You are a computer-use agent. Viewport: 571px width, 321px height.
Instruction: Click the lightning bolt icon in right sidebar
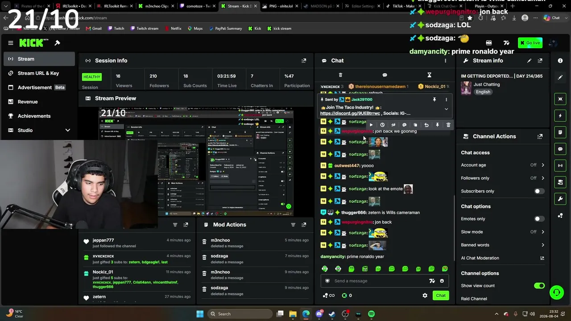560,116
